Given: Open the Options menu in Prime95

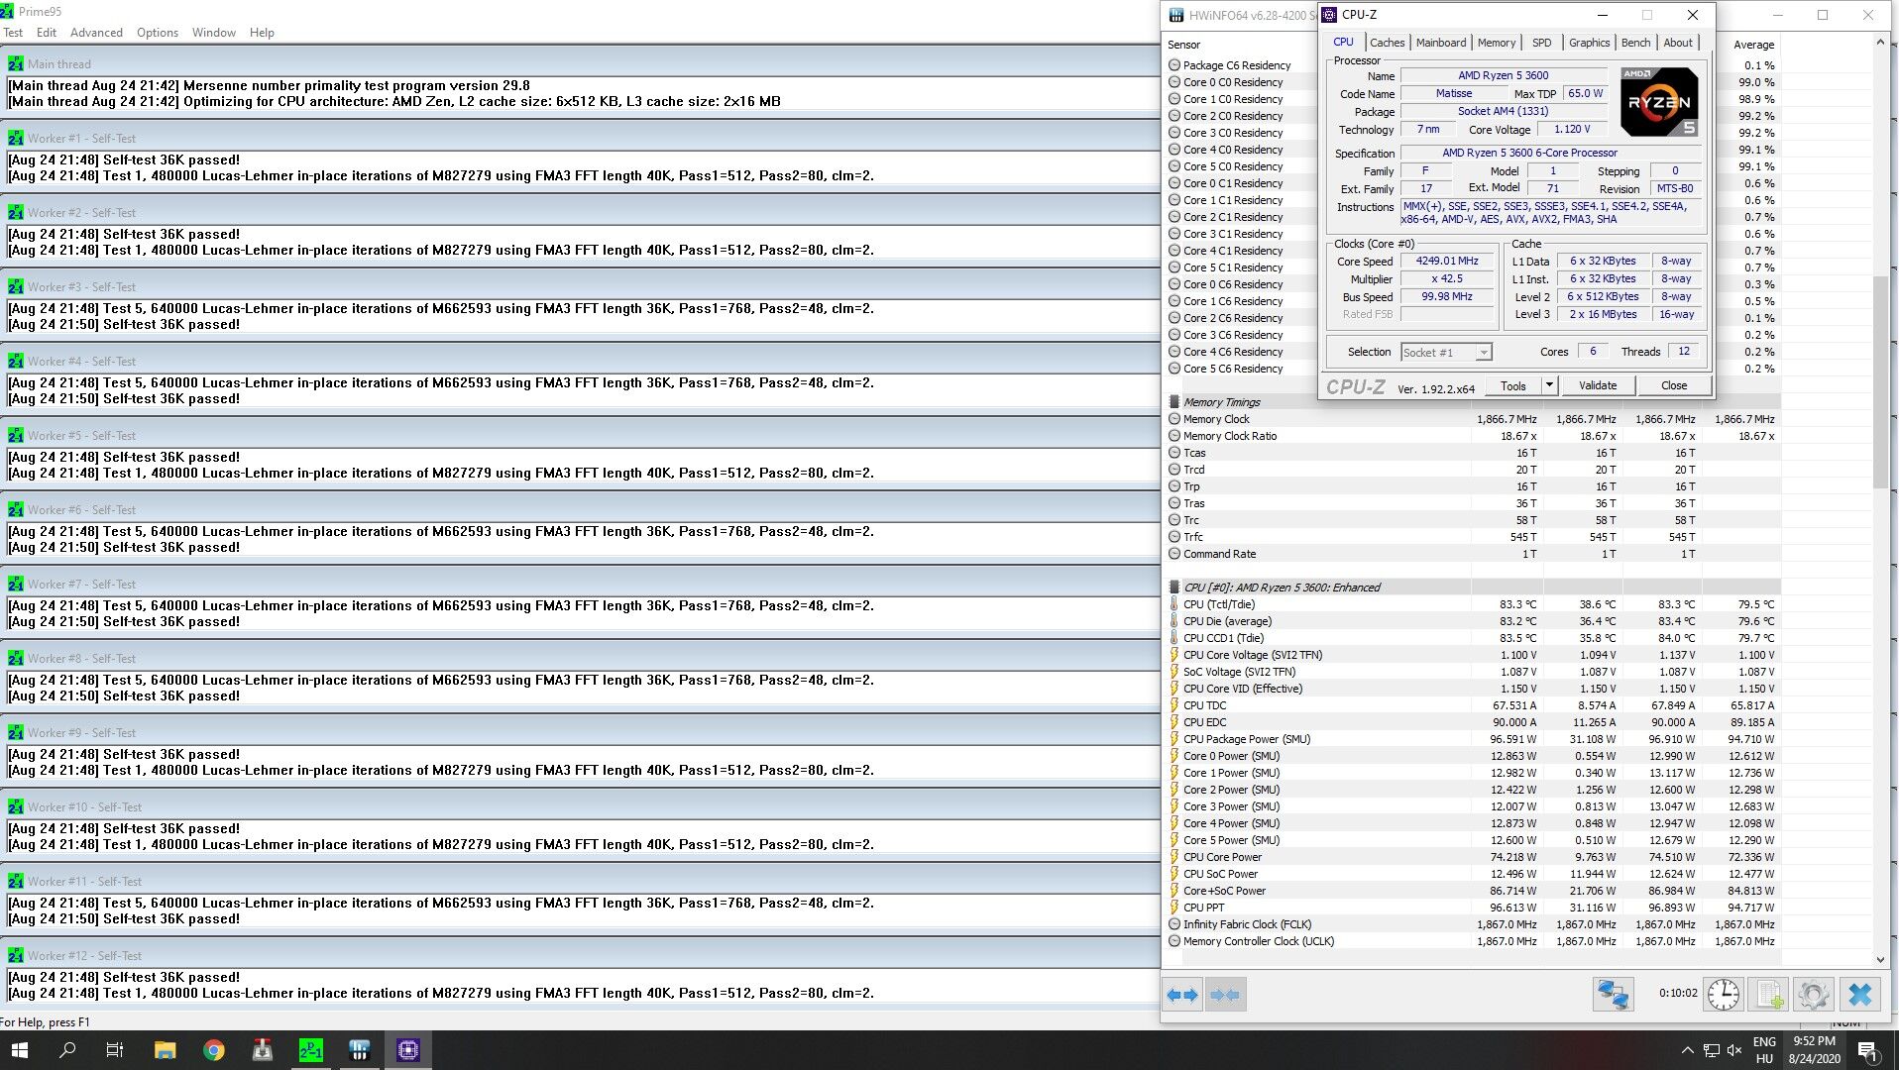Looking at the screenshot, I should [x=158, y=33].
